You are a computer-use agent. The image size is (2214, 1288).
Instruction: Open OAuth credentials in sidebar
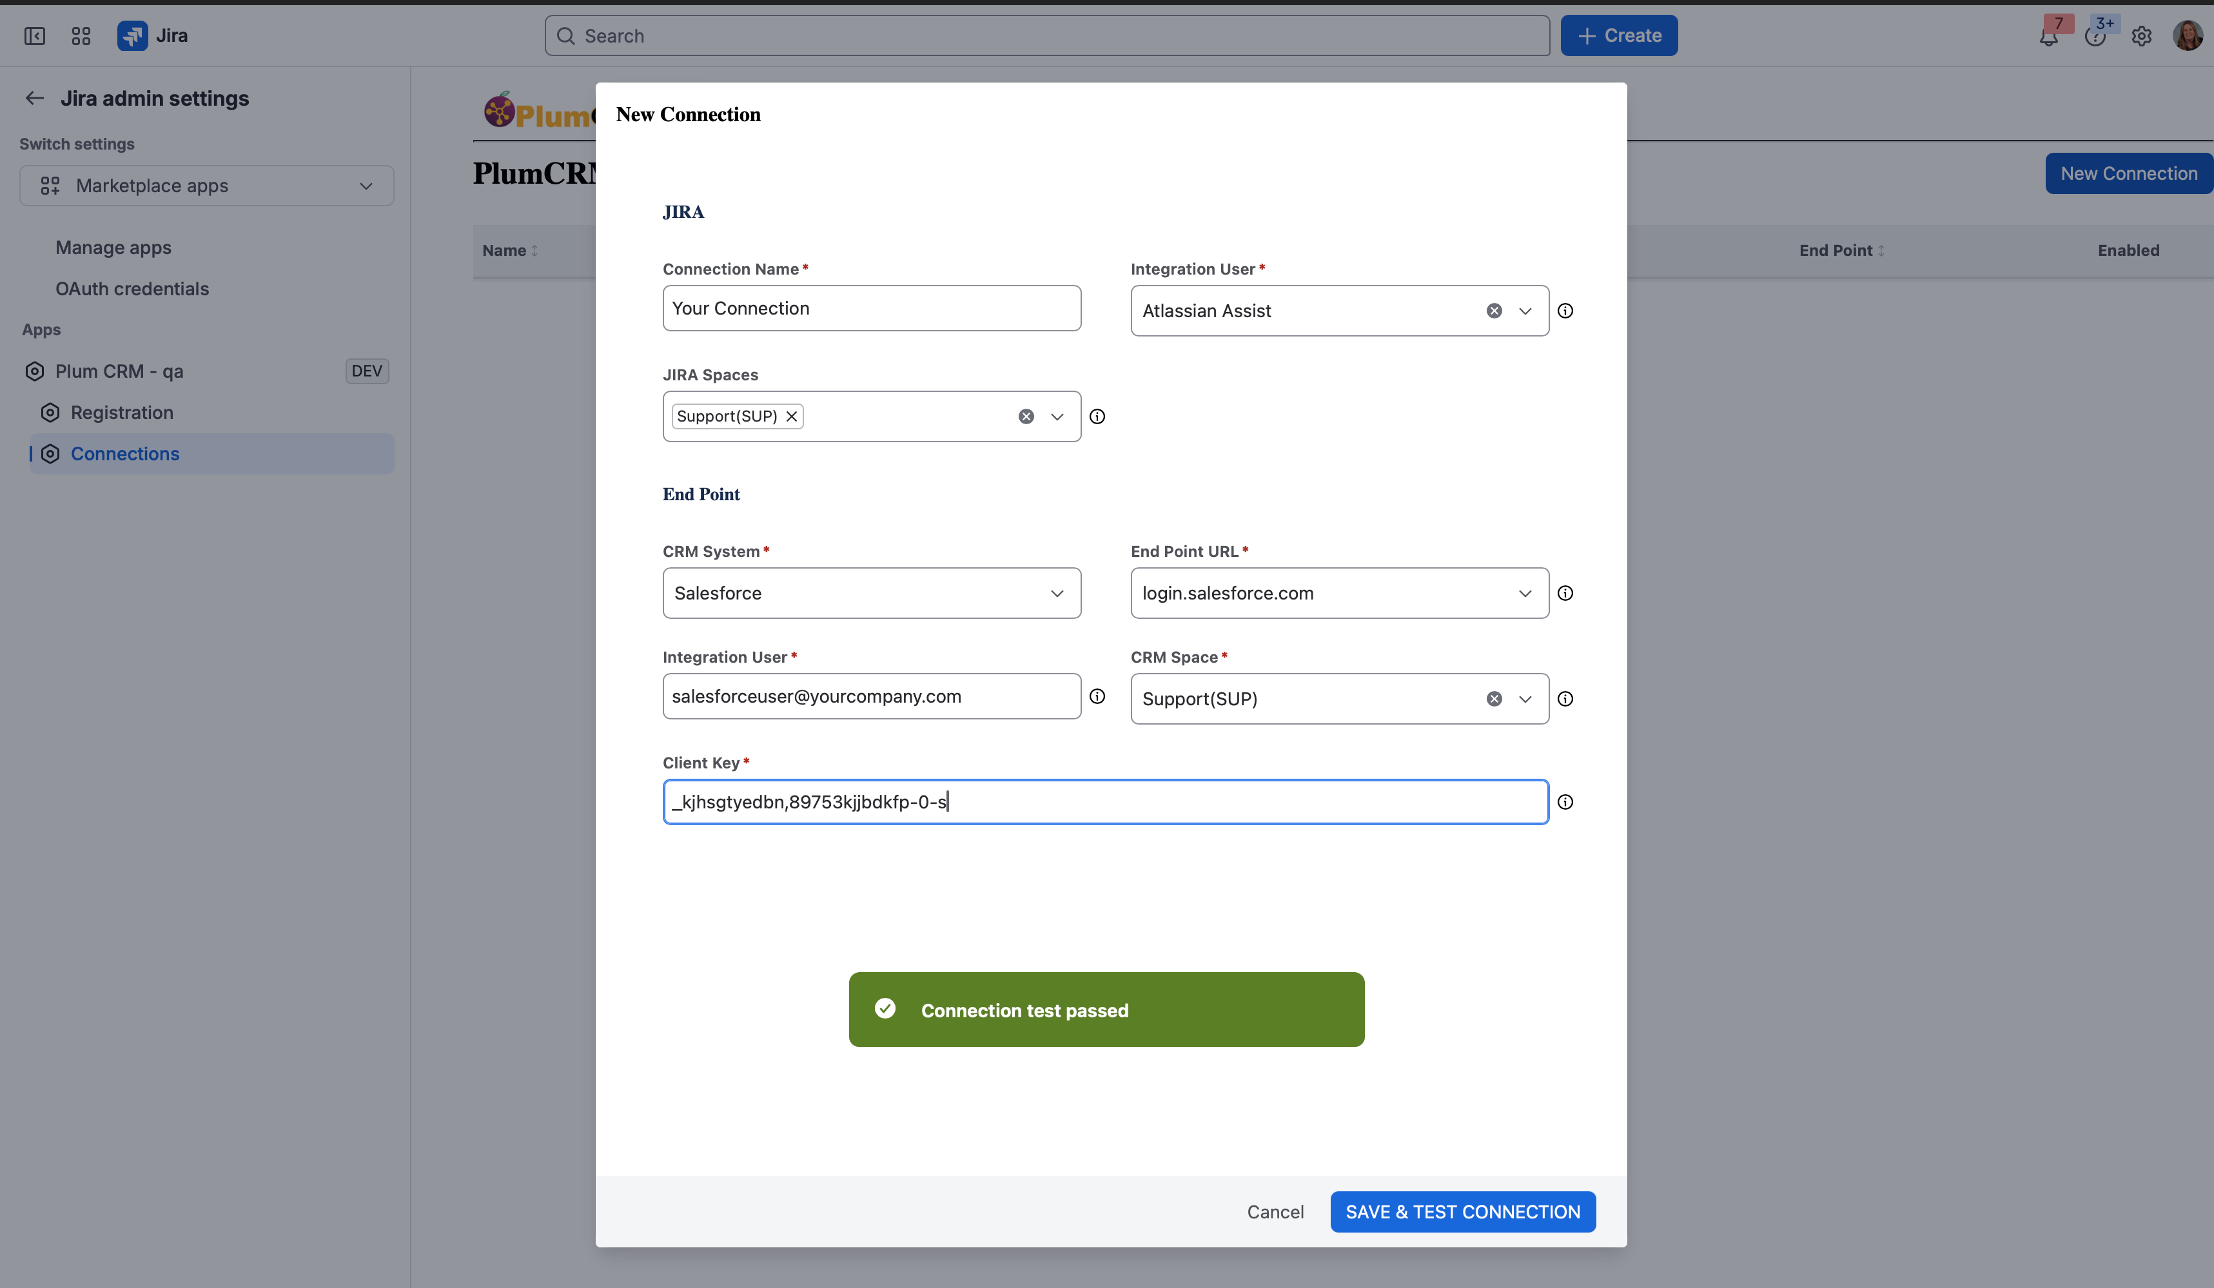(132, 289)
